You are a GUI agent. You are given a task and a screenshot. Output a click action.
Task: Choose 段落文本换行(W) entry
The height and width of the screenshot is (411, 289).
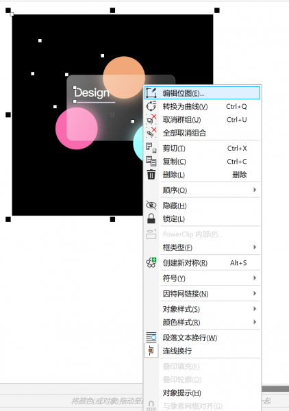202,338
